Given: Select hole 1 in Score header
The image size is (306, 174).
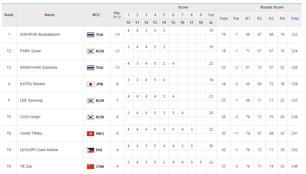Looking at the screenshot, I should 129,15.
